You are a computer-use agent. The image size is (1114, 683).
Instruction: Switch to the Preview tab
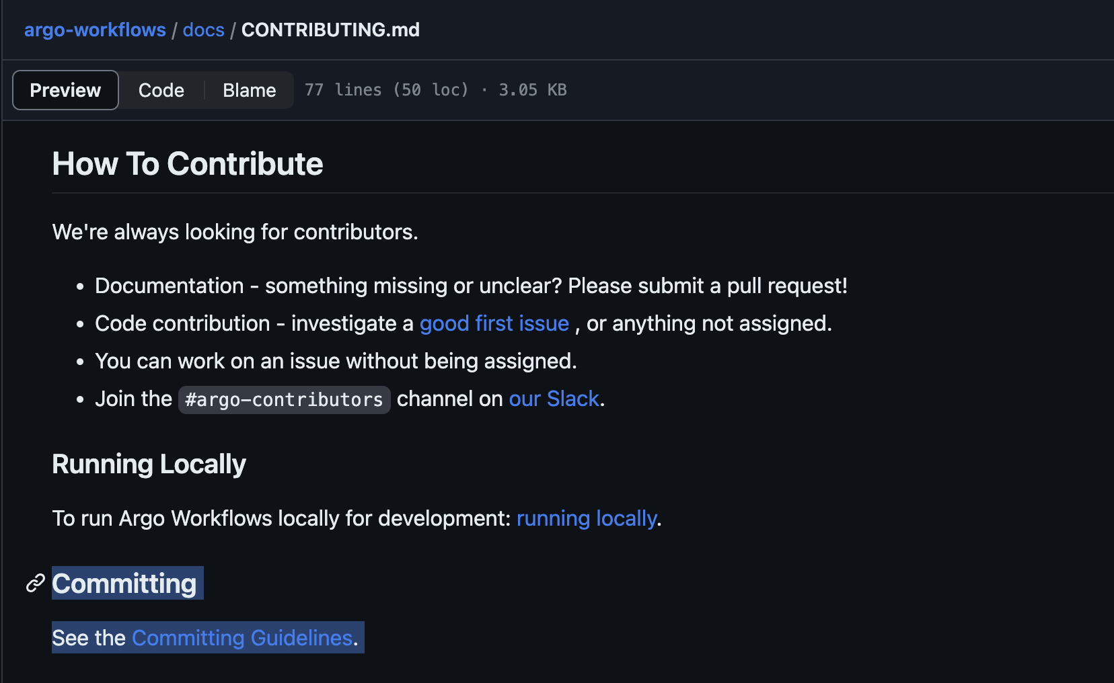pyautogui.click(x=65, y=90)
